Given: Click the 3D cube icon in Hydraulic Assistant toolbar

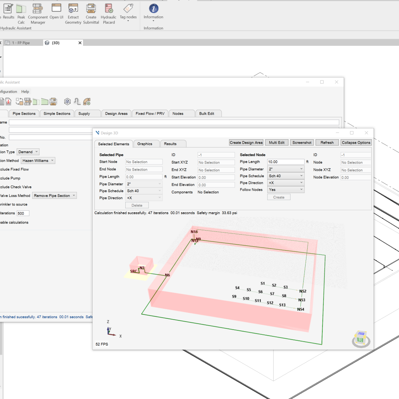Looking at the screenshot, I should (x=67, y=101).
